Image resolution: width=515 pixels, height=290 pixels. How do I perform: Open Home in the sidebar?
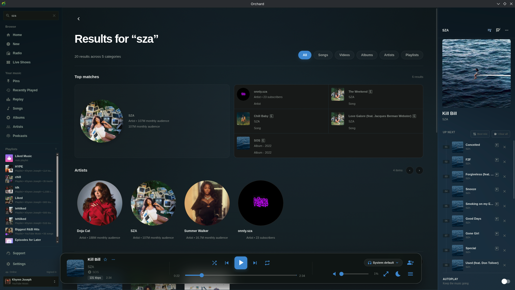(x=31, y=35)
